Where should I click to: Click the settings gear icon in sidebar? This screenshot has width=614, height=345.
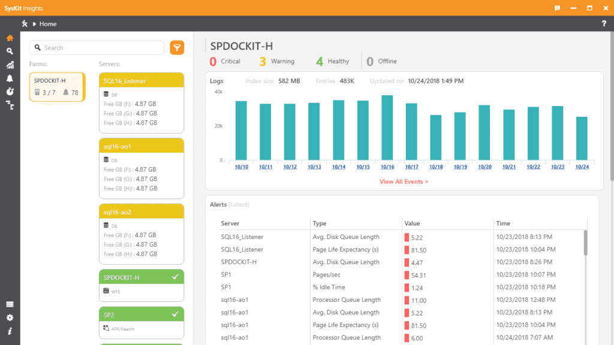click(10, 317)
